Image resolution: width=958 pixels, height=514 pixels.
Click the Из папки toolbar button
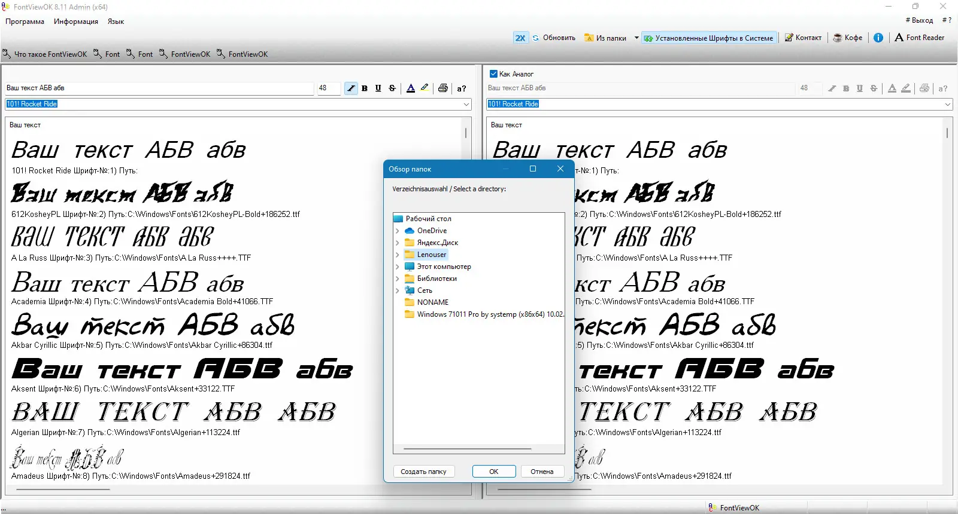(x=605, y=38)
